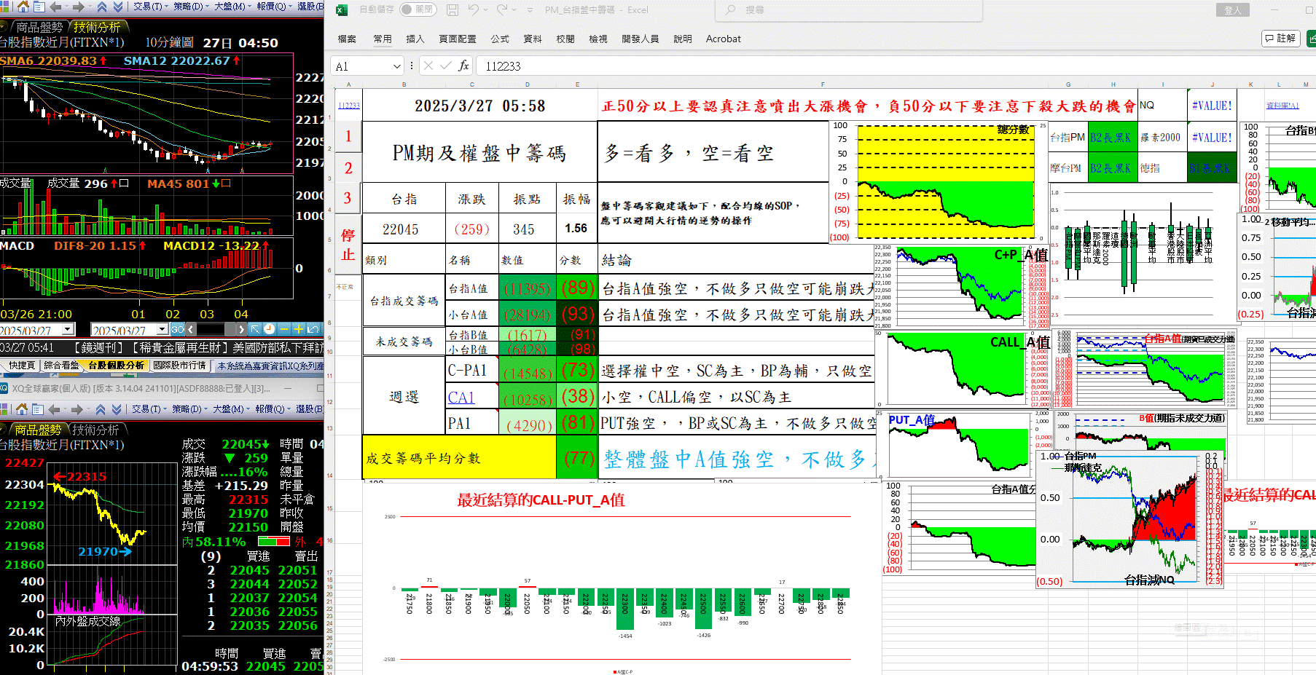
Task: Toggle the box next to MA45 801
Action: pos(226,183)
